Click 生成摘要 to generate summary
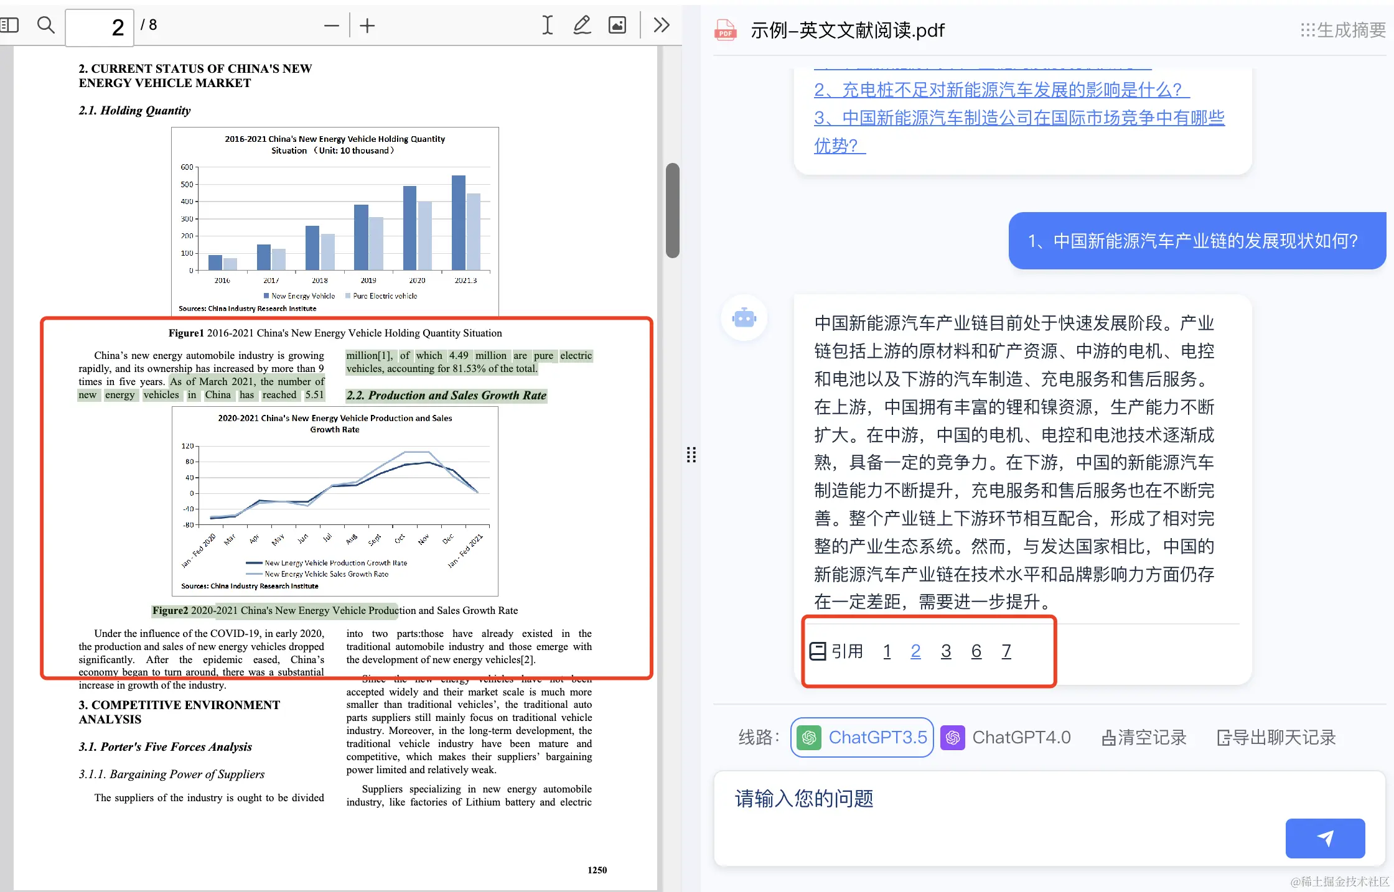1394x892 pixels. pos(1343,30)
